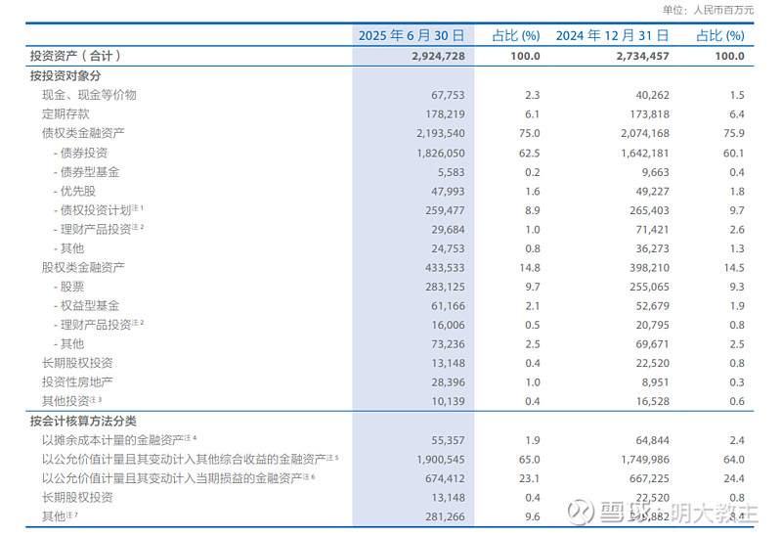Click the row label 以摊余成本计量的金融资产
The image size is (782, 537).
[x=113, y=440]
